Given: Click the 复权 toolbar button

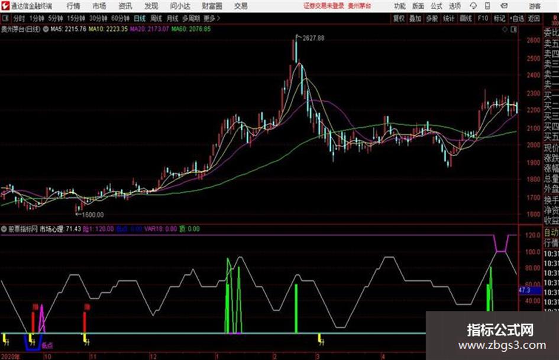Looking at the screenshot, I should [399, 18].
